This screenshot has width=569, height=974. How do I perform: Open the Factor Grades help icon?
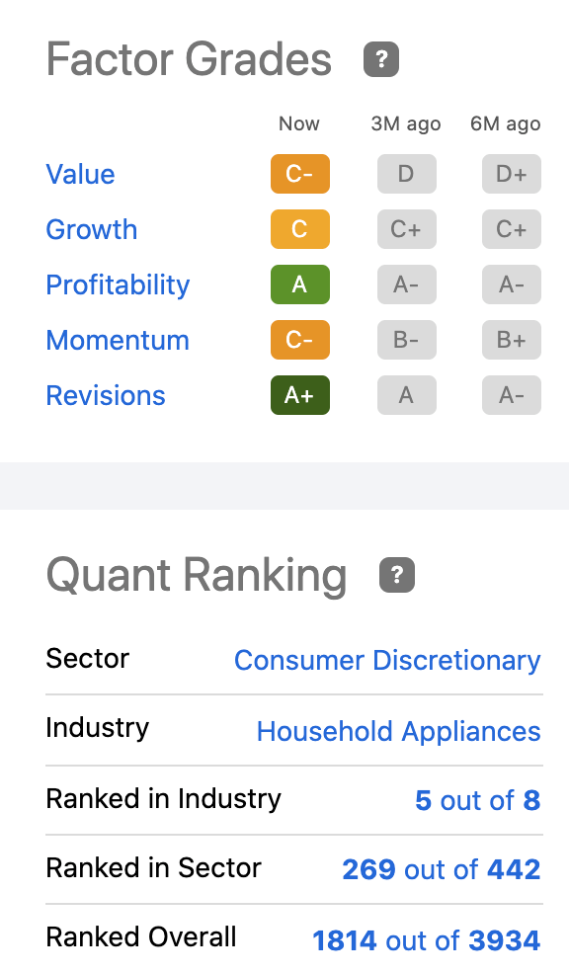(x=380, y=59)
